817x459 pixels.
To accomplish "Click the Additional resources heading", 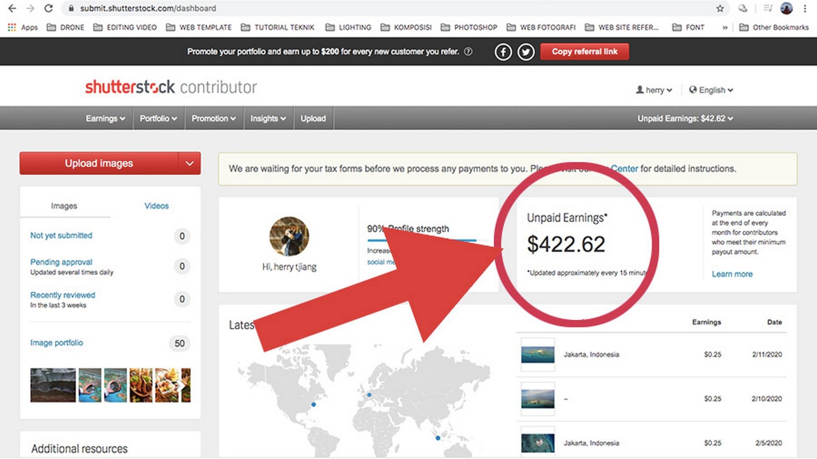I will (x=79, y=449).
